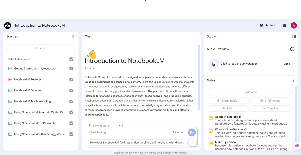Uncheck the Help Center source checkbox
The height and width of the screenshot is (155, 301).
coord(71,112)
